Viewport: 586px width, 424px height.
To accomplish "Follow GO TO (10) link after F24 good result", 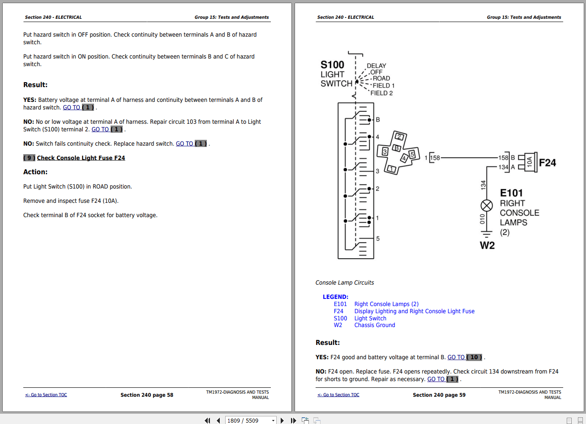I will coord(465,357).
